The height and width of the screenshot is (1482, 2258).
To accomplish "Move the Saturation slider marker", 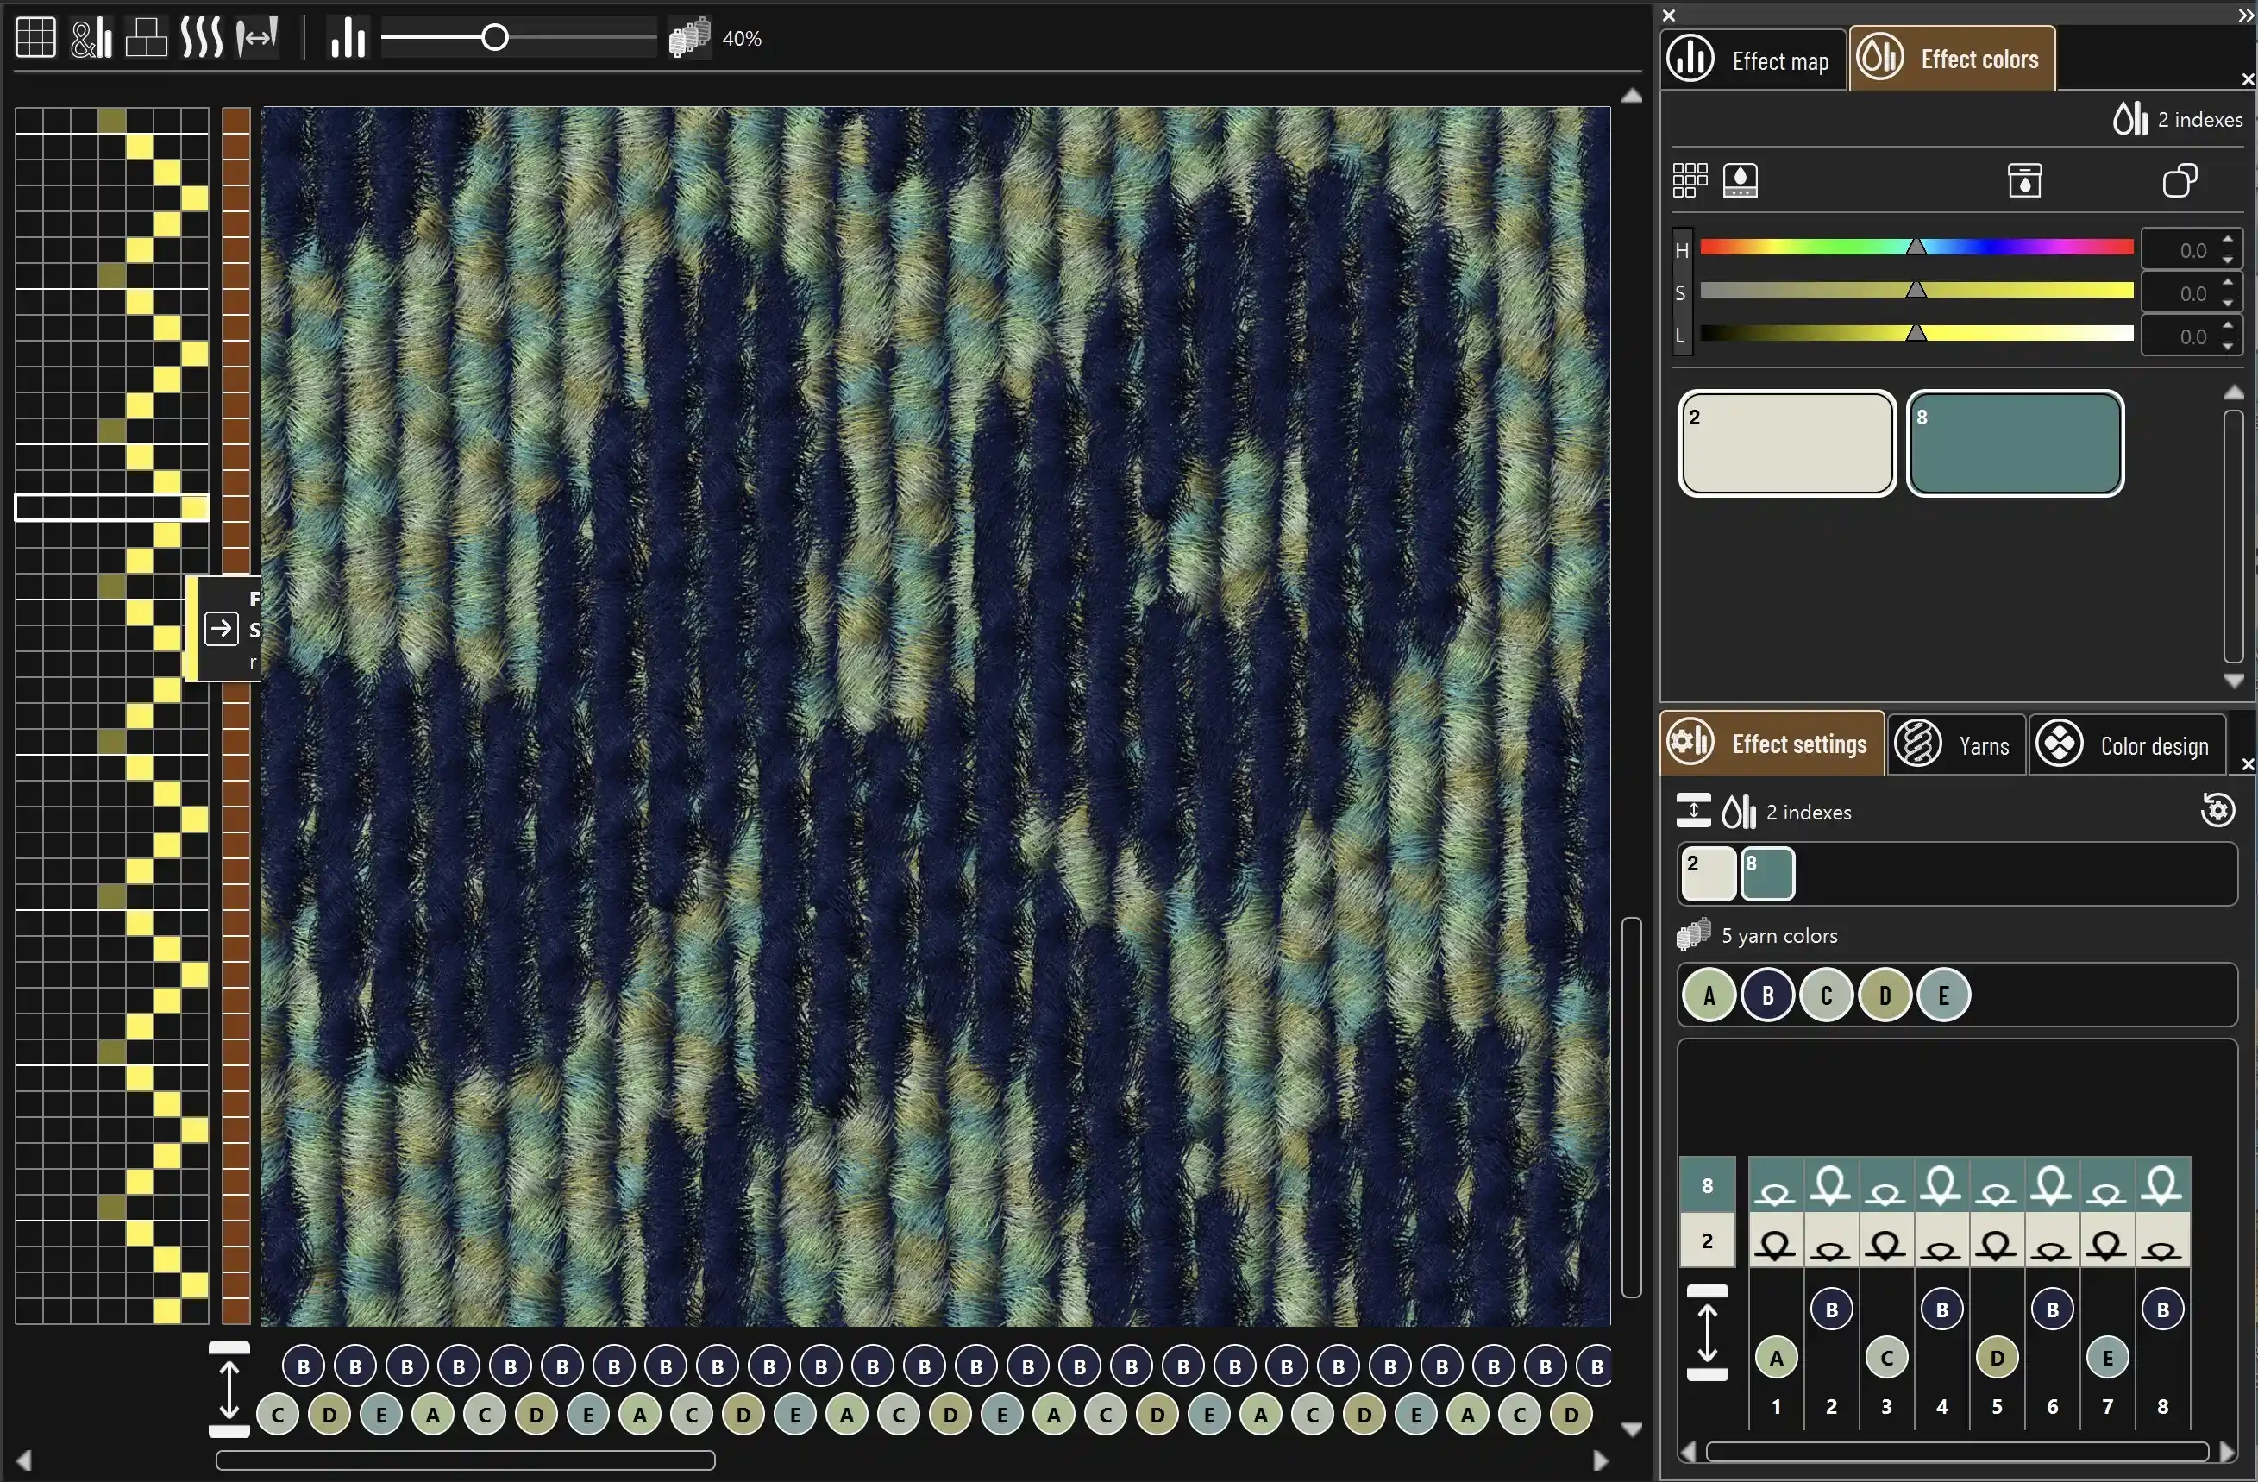I will click(x=1916, y=291).
